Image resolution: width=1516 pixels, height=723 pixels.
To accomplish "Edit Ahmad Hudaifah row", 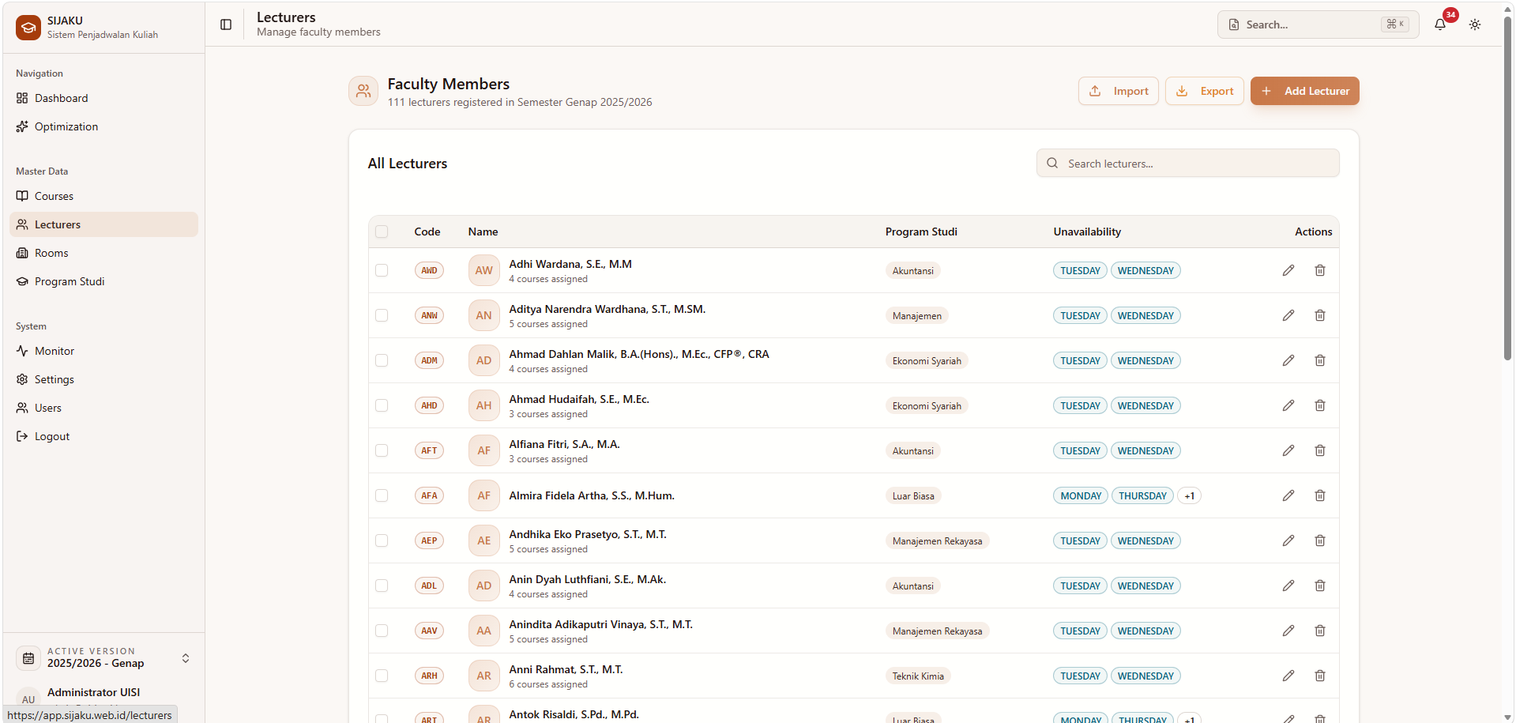I will [x=1288, y=405].
